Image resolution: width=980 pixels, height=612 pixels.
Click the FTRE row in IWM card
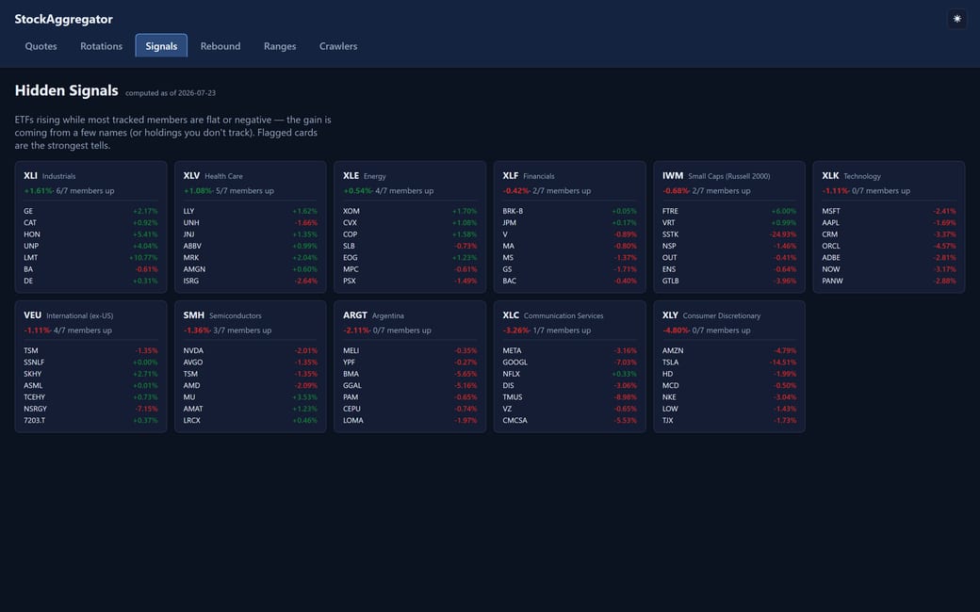(x=728, y=211)
